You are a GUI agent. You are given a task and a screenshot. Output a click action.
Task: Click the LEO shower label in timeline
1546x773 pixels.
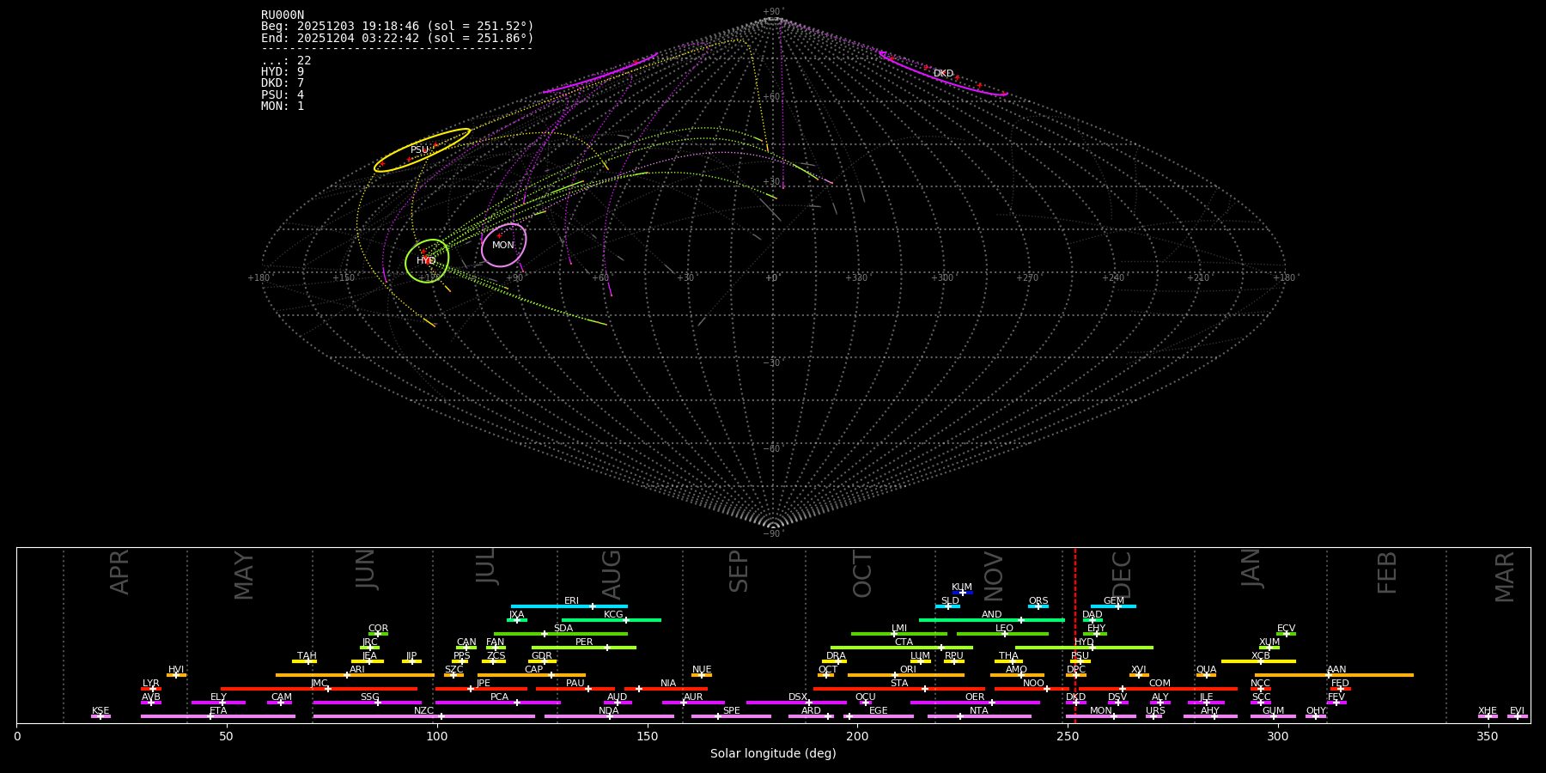(x=1004, y=629)
